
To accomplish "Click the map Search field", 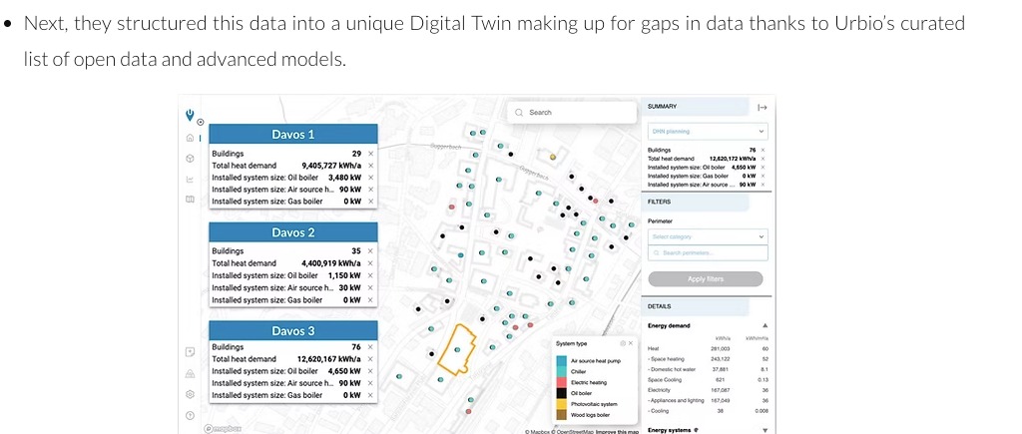I will pyautogui.click(x=570, y=113).
